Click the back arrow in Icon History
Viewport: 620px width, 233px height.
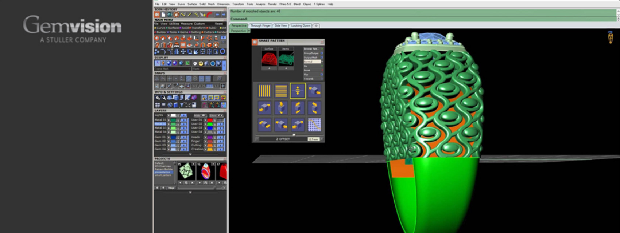(217, 15)
